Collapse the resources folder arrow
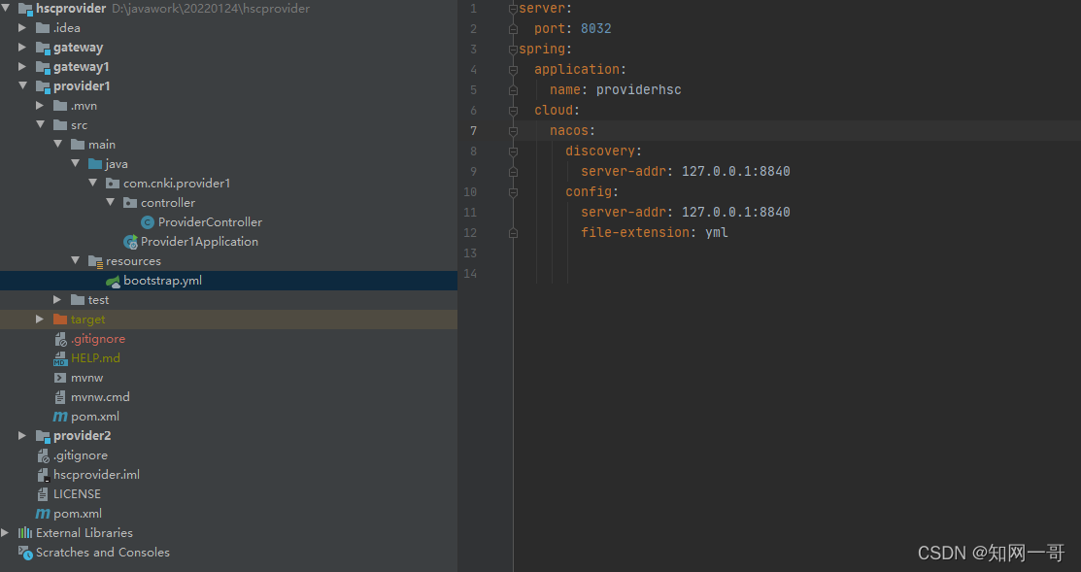The height and width of the screenshot is (572, 1081). (75, 260)
